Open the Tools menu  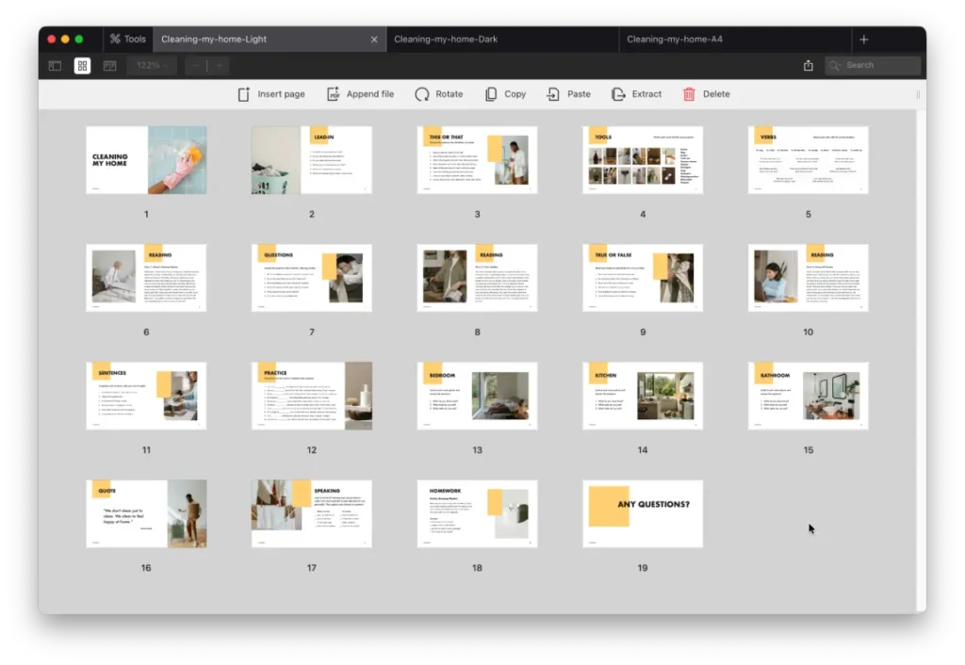[x=127, y=40]
